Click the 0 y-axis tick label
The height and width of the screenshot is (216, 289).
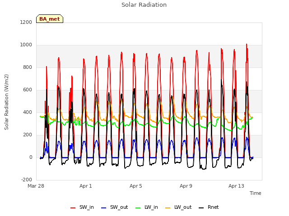pyautogui.click(x=31, y=157)
